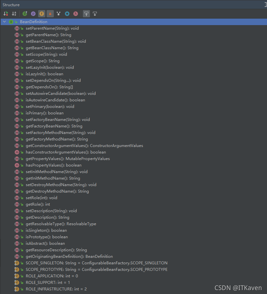Click the Structure tool window title
This screenshot has width=267, height=294.
coord(11,5)
